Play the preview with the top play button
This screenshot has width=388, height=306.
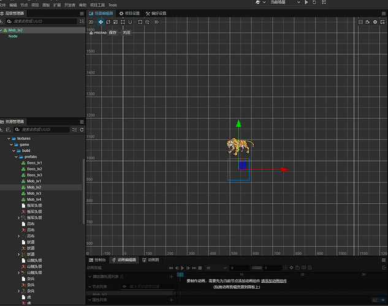[x=306, y=2]
